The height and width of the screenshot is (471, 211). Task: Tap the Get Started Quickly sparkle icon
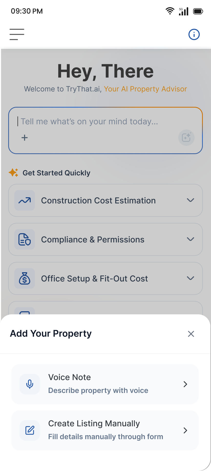[x=13, y=173]
